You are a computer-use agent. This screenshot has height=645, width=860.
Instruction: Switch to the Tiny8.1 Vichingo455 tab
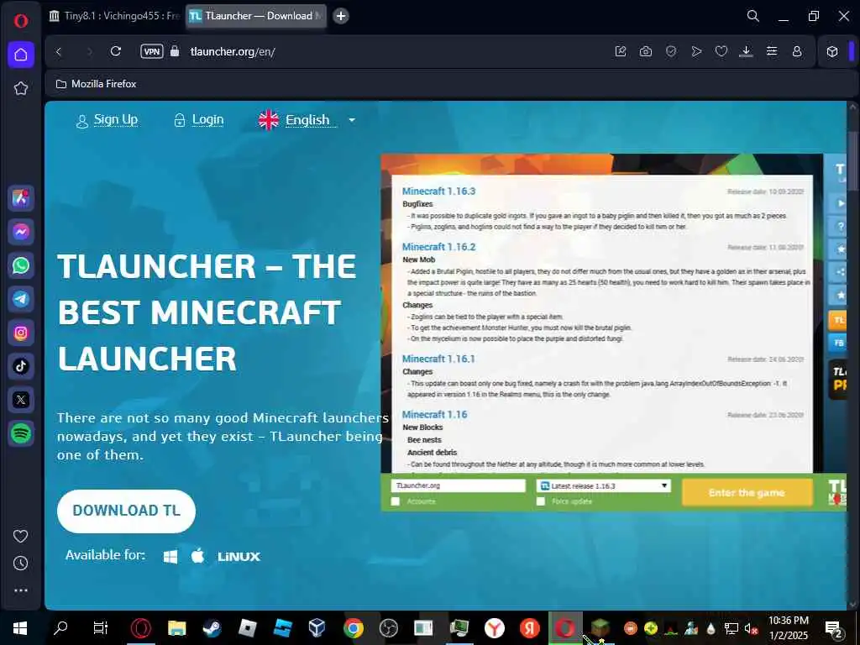click(114, 16)
